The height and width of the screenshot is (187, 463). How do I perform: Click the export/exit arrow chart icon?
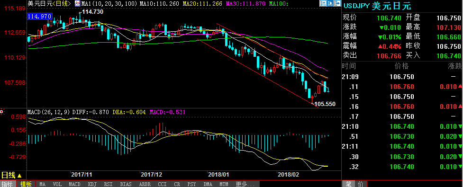point(337,3)
